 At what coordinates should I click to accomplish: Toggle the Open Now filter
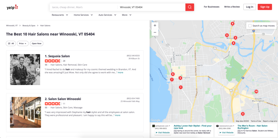(36, 44)
